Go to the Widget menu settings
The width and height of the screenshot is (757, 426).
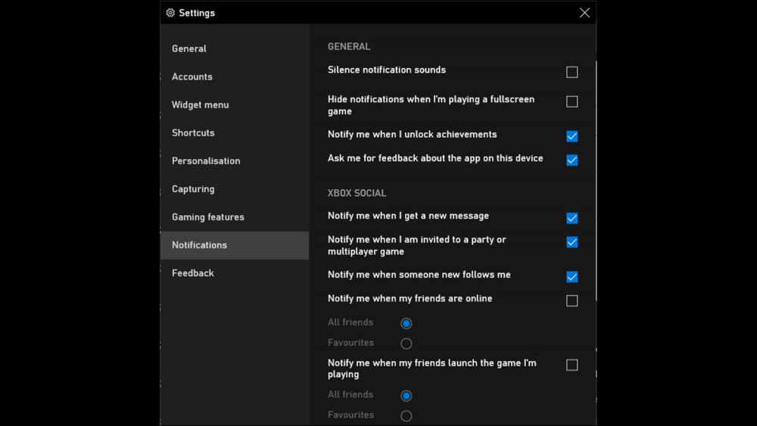pos(235,104)
